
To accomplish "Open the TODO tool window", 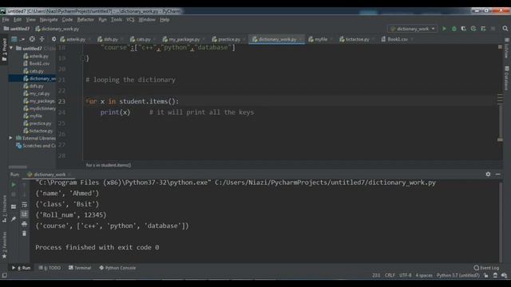I will [50, 268].
